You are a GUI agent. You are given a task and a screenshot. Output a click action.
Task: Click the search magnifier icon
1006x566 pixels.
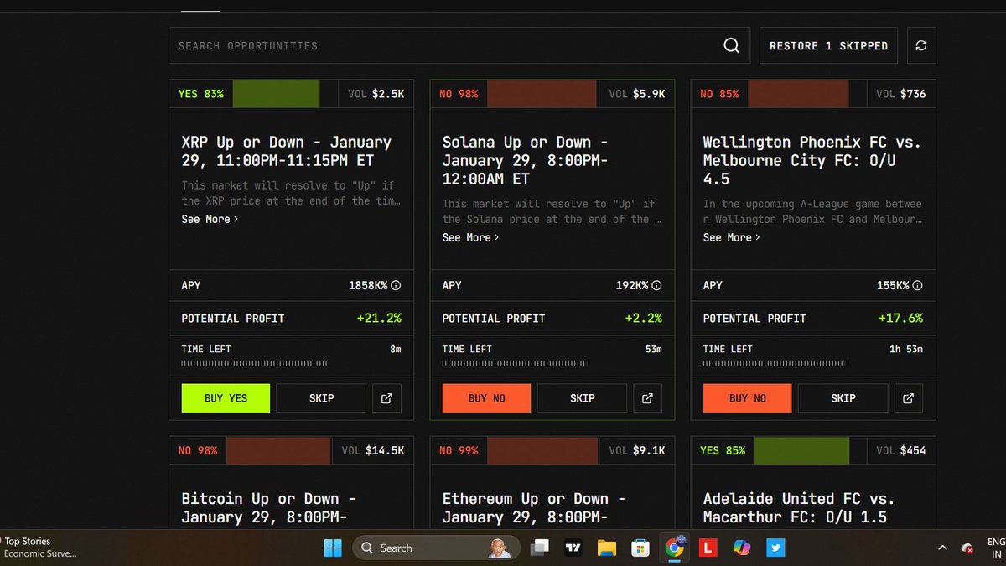tap(732, 45)
